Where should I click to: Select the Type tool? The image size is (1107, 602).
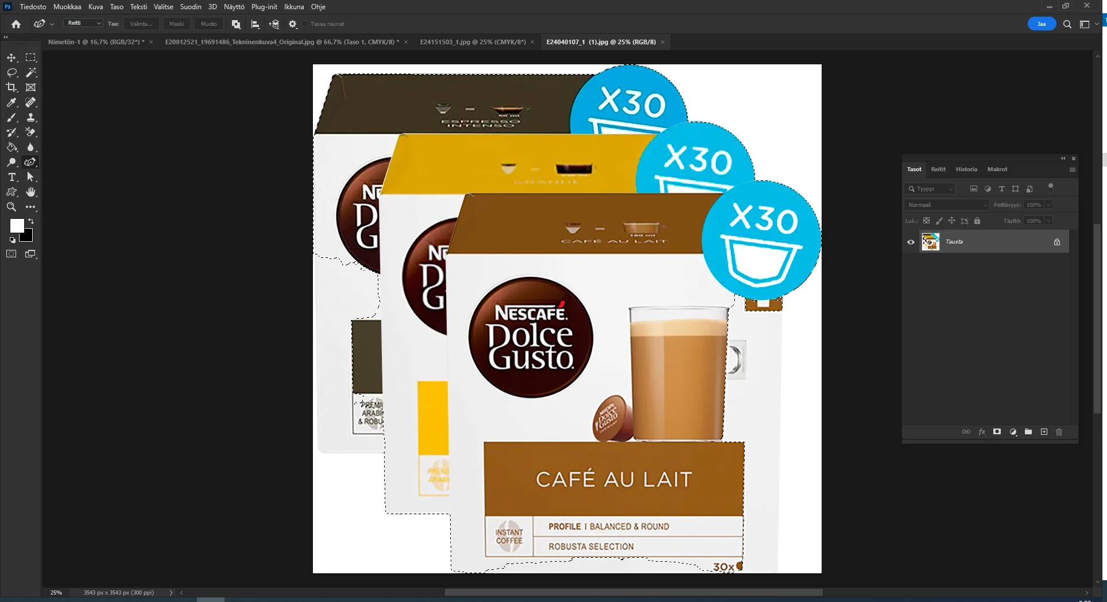pyautogui.click(x=11, y=177)
